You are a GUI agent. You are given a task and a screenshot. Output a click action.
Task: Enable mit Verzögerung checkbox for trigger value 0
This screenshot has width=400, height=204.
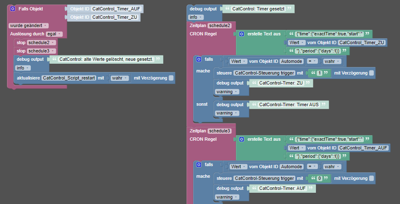371,178
